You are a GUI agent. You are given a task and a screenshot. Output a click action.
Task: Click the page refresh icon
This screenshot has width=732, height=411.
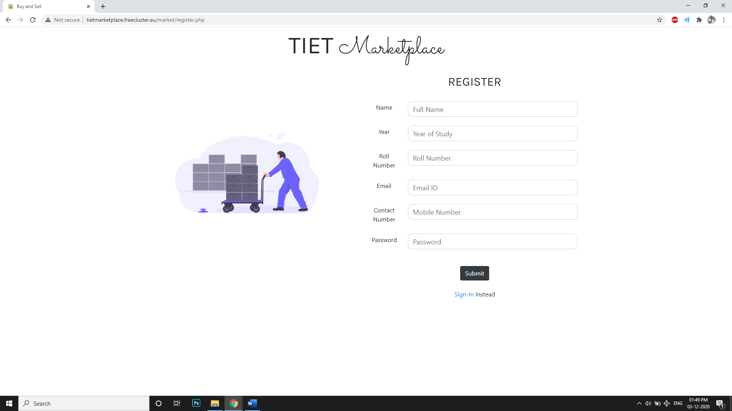pyautogui.click(x=33, y=19)
